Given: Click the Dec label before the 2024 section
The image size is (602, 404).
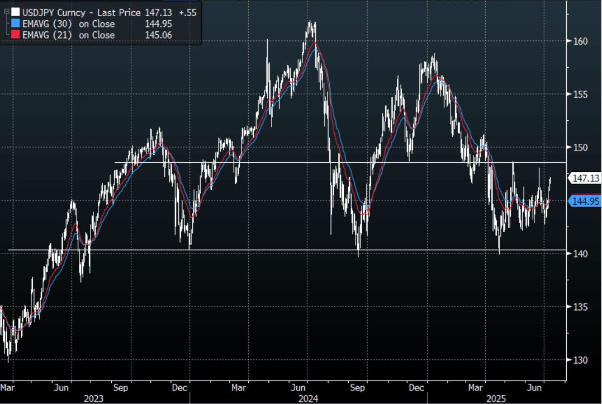Looking at the screenshot, I should pos(179,387).
